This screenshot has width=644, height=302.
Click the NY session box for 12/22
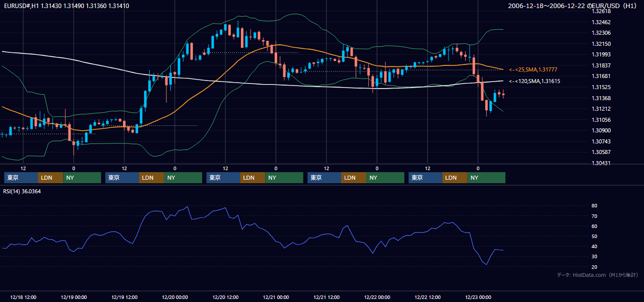pos(487,178)
